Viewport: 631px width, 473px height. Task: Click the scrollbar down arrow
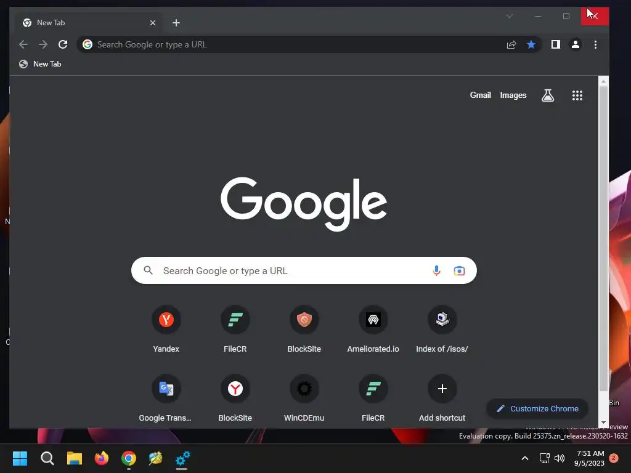click(x=603, y=422)
